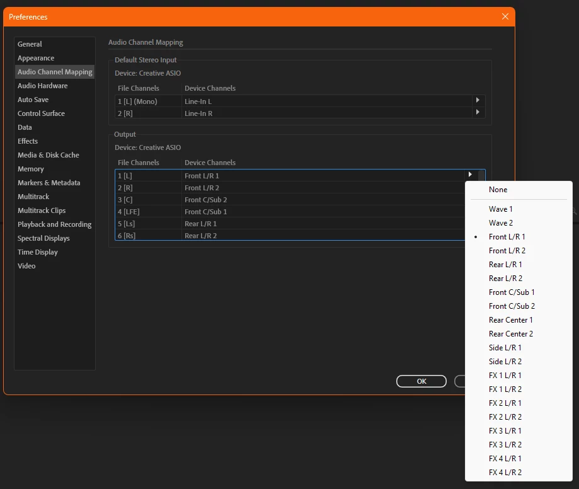Choose Wave 1 in channel popup

[x=519, y=209]
